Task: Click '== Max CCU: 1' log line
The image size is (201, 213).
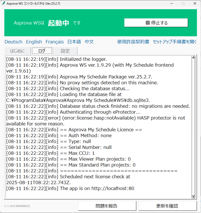Action: point(50,153)
